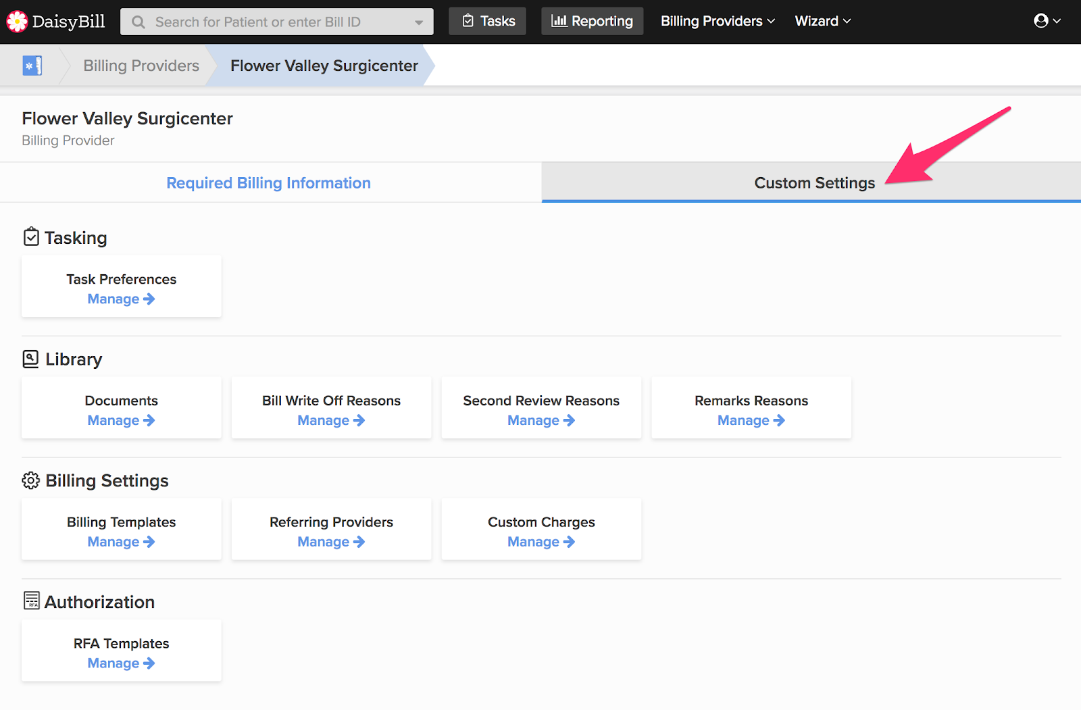The height and width of the screenshot is (710, 1081).
Task: Click the Library book icon
Action: (31, 359)
